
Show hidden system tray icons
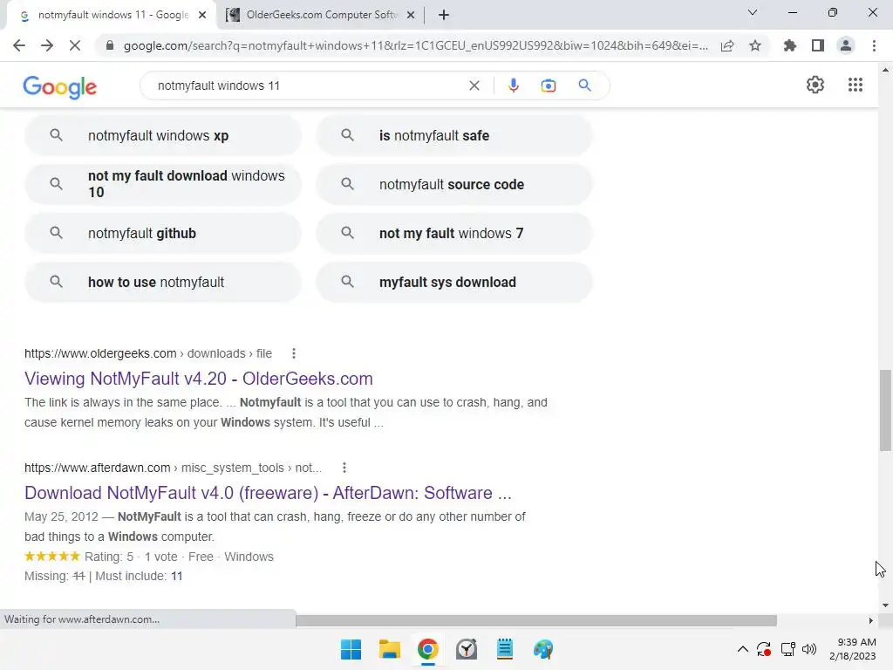click(743, 649)
